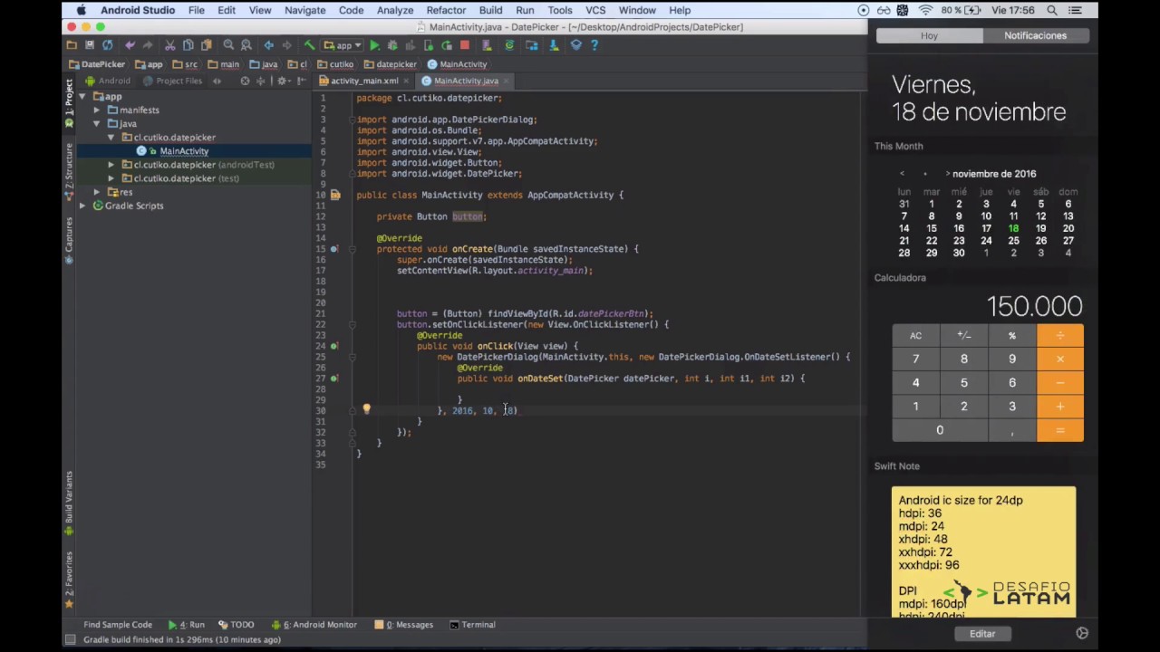Debug the app with the bug icon
This screenshot has height=652, width=1160.
tap(392, 45)
